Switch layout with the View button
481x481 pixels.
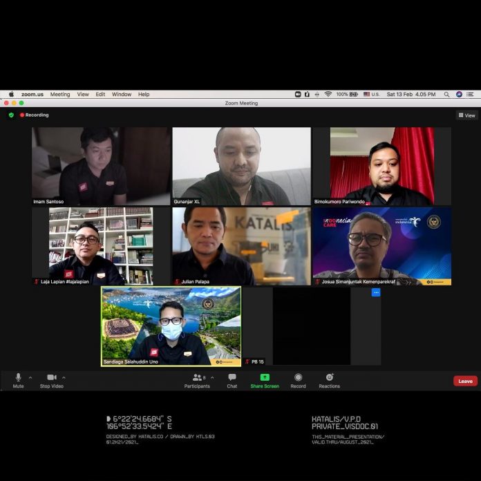(x=467, y=115)
